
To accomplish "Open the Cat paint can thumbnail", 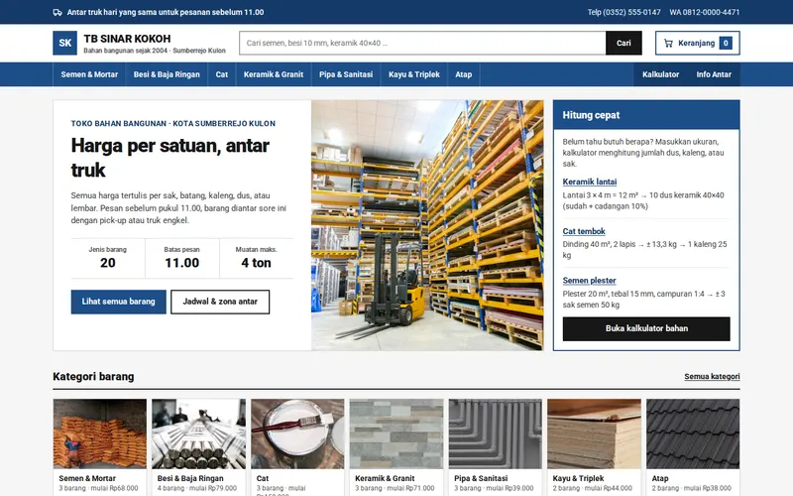I will [x=297, y=434].
